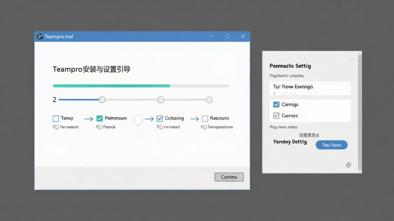Click the green installation progress bar
Image resolution: width=394 pixels, height=221 pixels.
point(112,86)
